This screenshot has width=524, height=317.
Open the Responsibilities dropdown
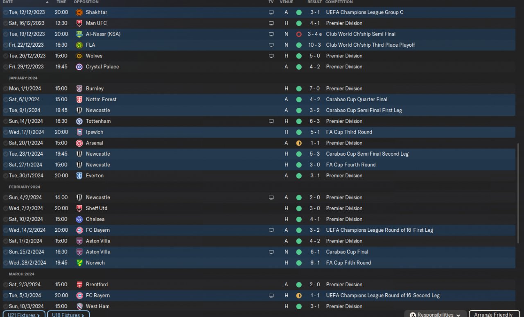pos(436,315)
